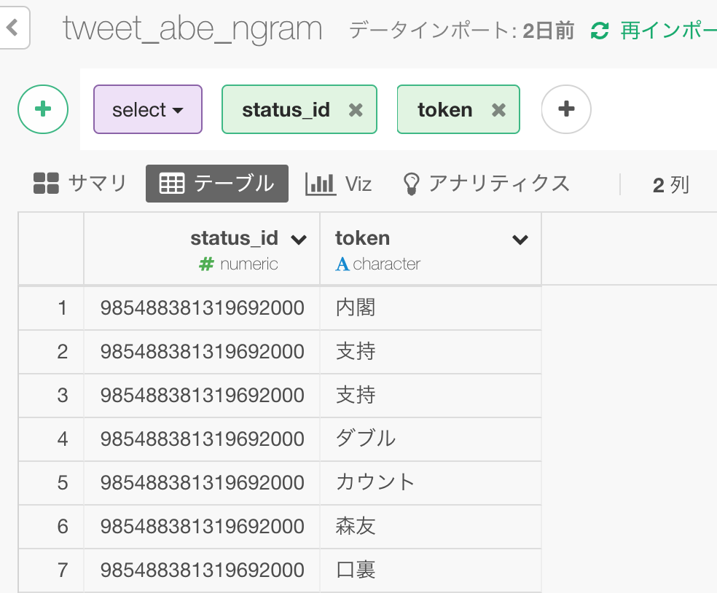Open the select step dropdown
This screenshot has height=593, width=717.
[148, 109]
